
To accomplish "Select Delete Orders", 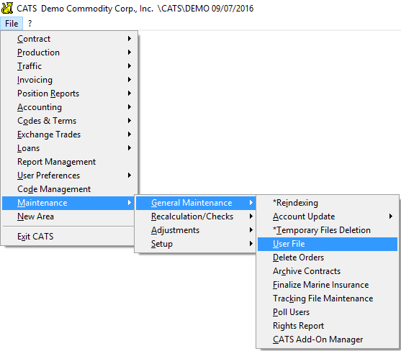I will (x=328, y=257).
